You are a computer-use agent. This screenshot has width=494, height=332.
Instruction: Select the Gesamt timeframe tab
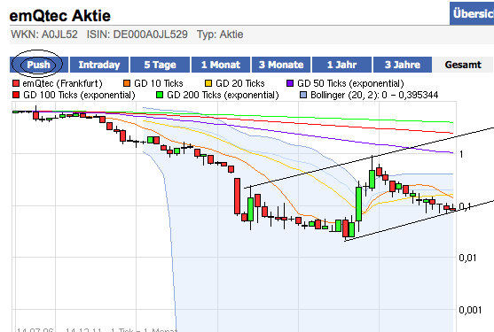[463, 65]
